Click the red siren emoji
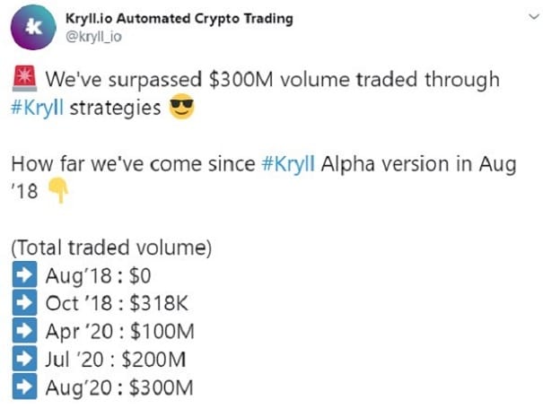 click(24, 78)
